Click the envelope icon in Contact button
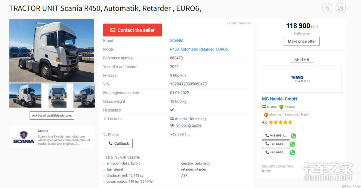 point(113,30)
